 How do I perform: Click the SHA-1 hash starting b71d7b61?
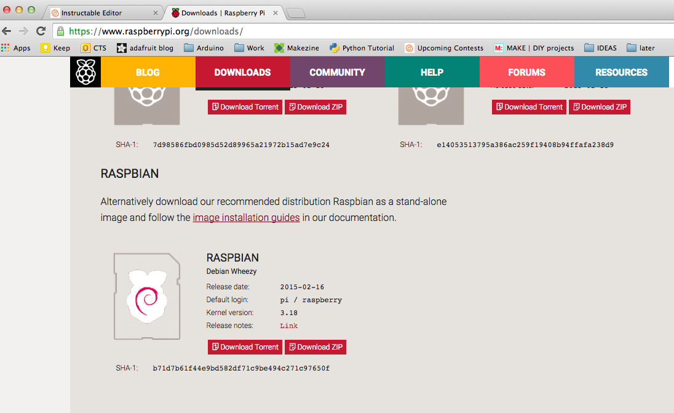coord(241,368)
